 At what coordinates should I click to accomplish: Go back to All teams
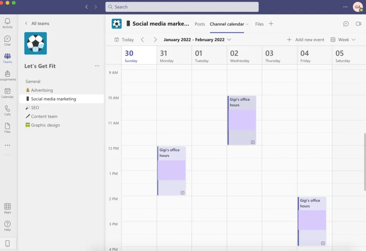[37, 23]
